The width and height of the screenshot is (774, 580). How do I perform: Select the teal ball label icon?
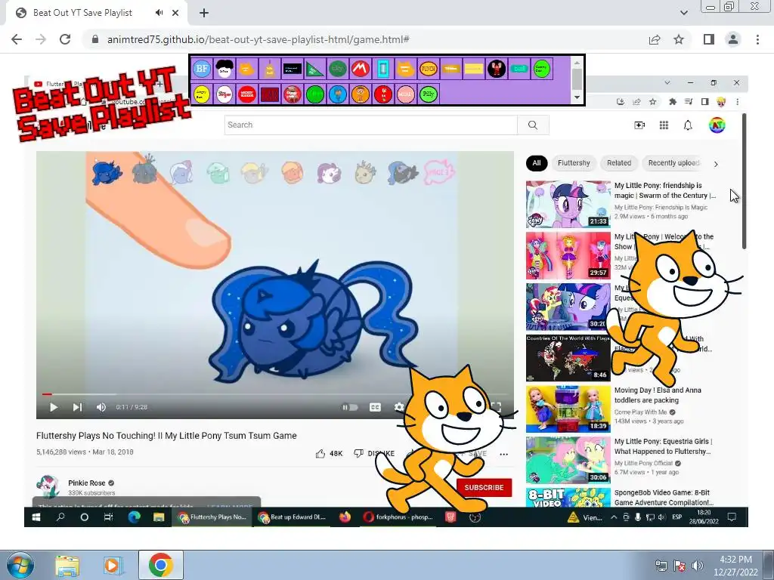tap(519, 69)
